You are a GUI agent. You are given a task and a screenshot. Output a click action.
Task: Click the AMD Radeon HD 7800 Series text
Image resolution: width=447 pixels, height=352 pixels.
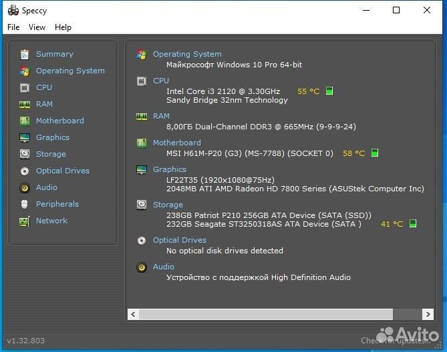pos(295,189)
